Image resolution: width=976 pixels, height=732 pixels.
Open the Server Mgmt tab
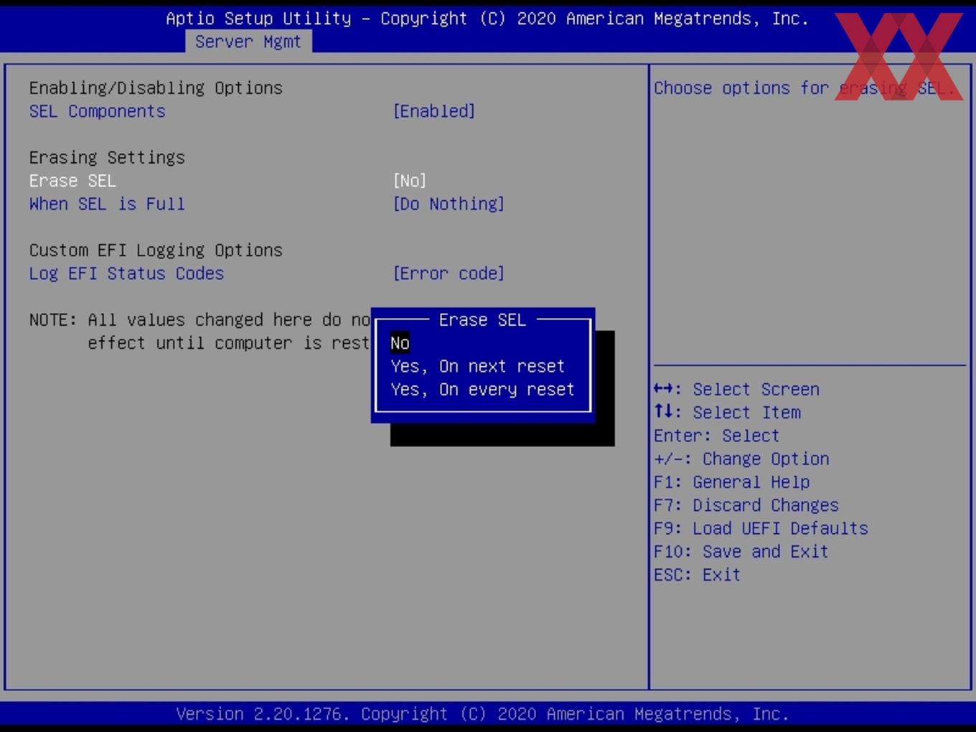248,42
